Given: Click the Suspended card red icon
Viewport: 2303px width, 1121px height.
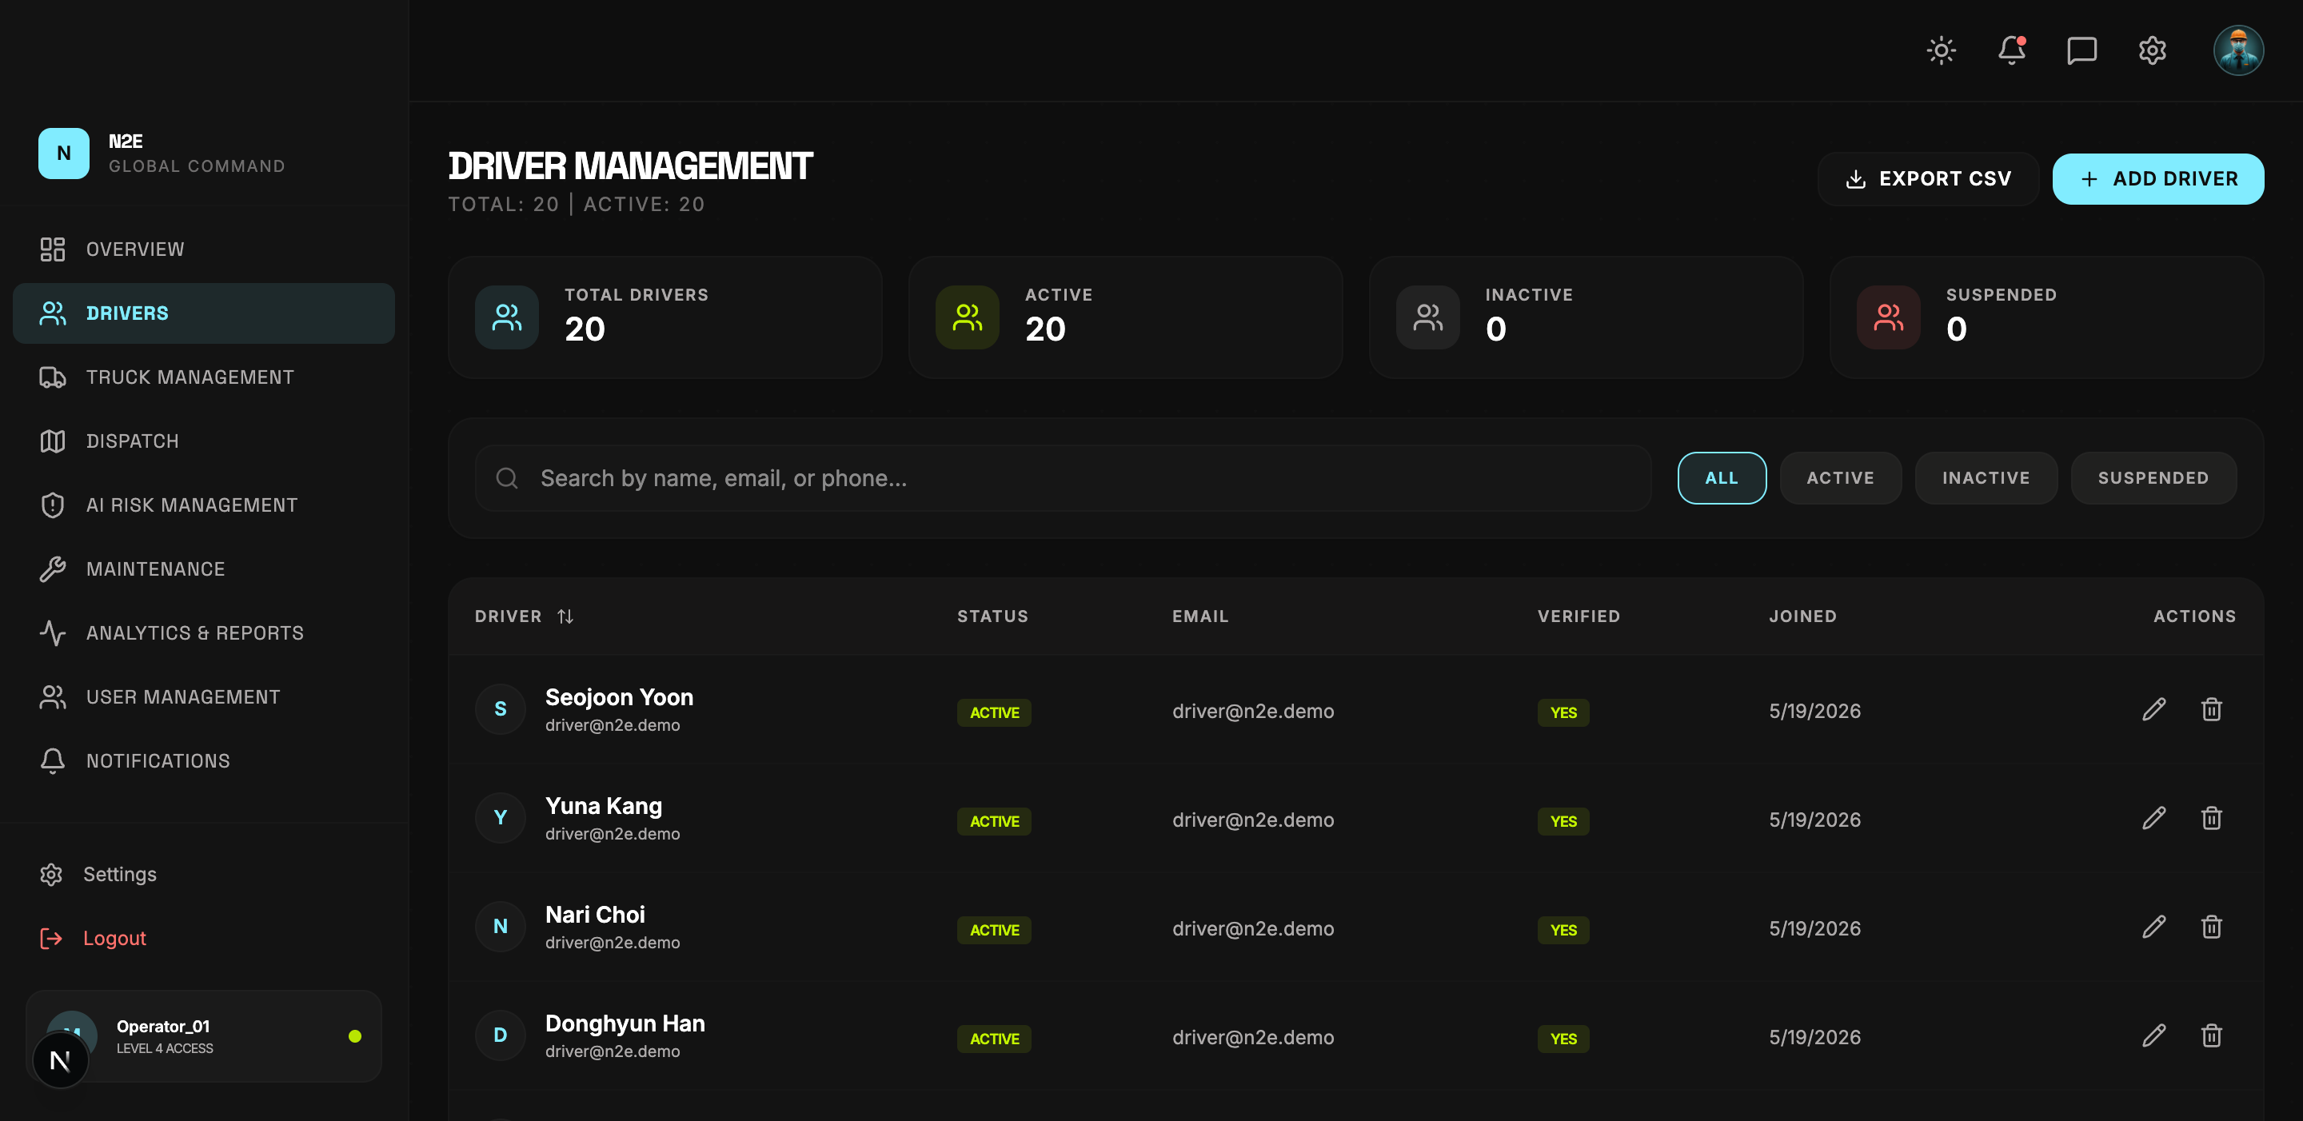Looking at the screenshot, I should click(x=1888, y=317).
